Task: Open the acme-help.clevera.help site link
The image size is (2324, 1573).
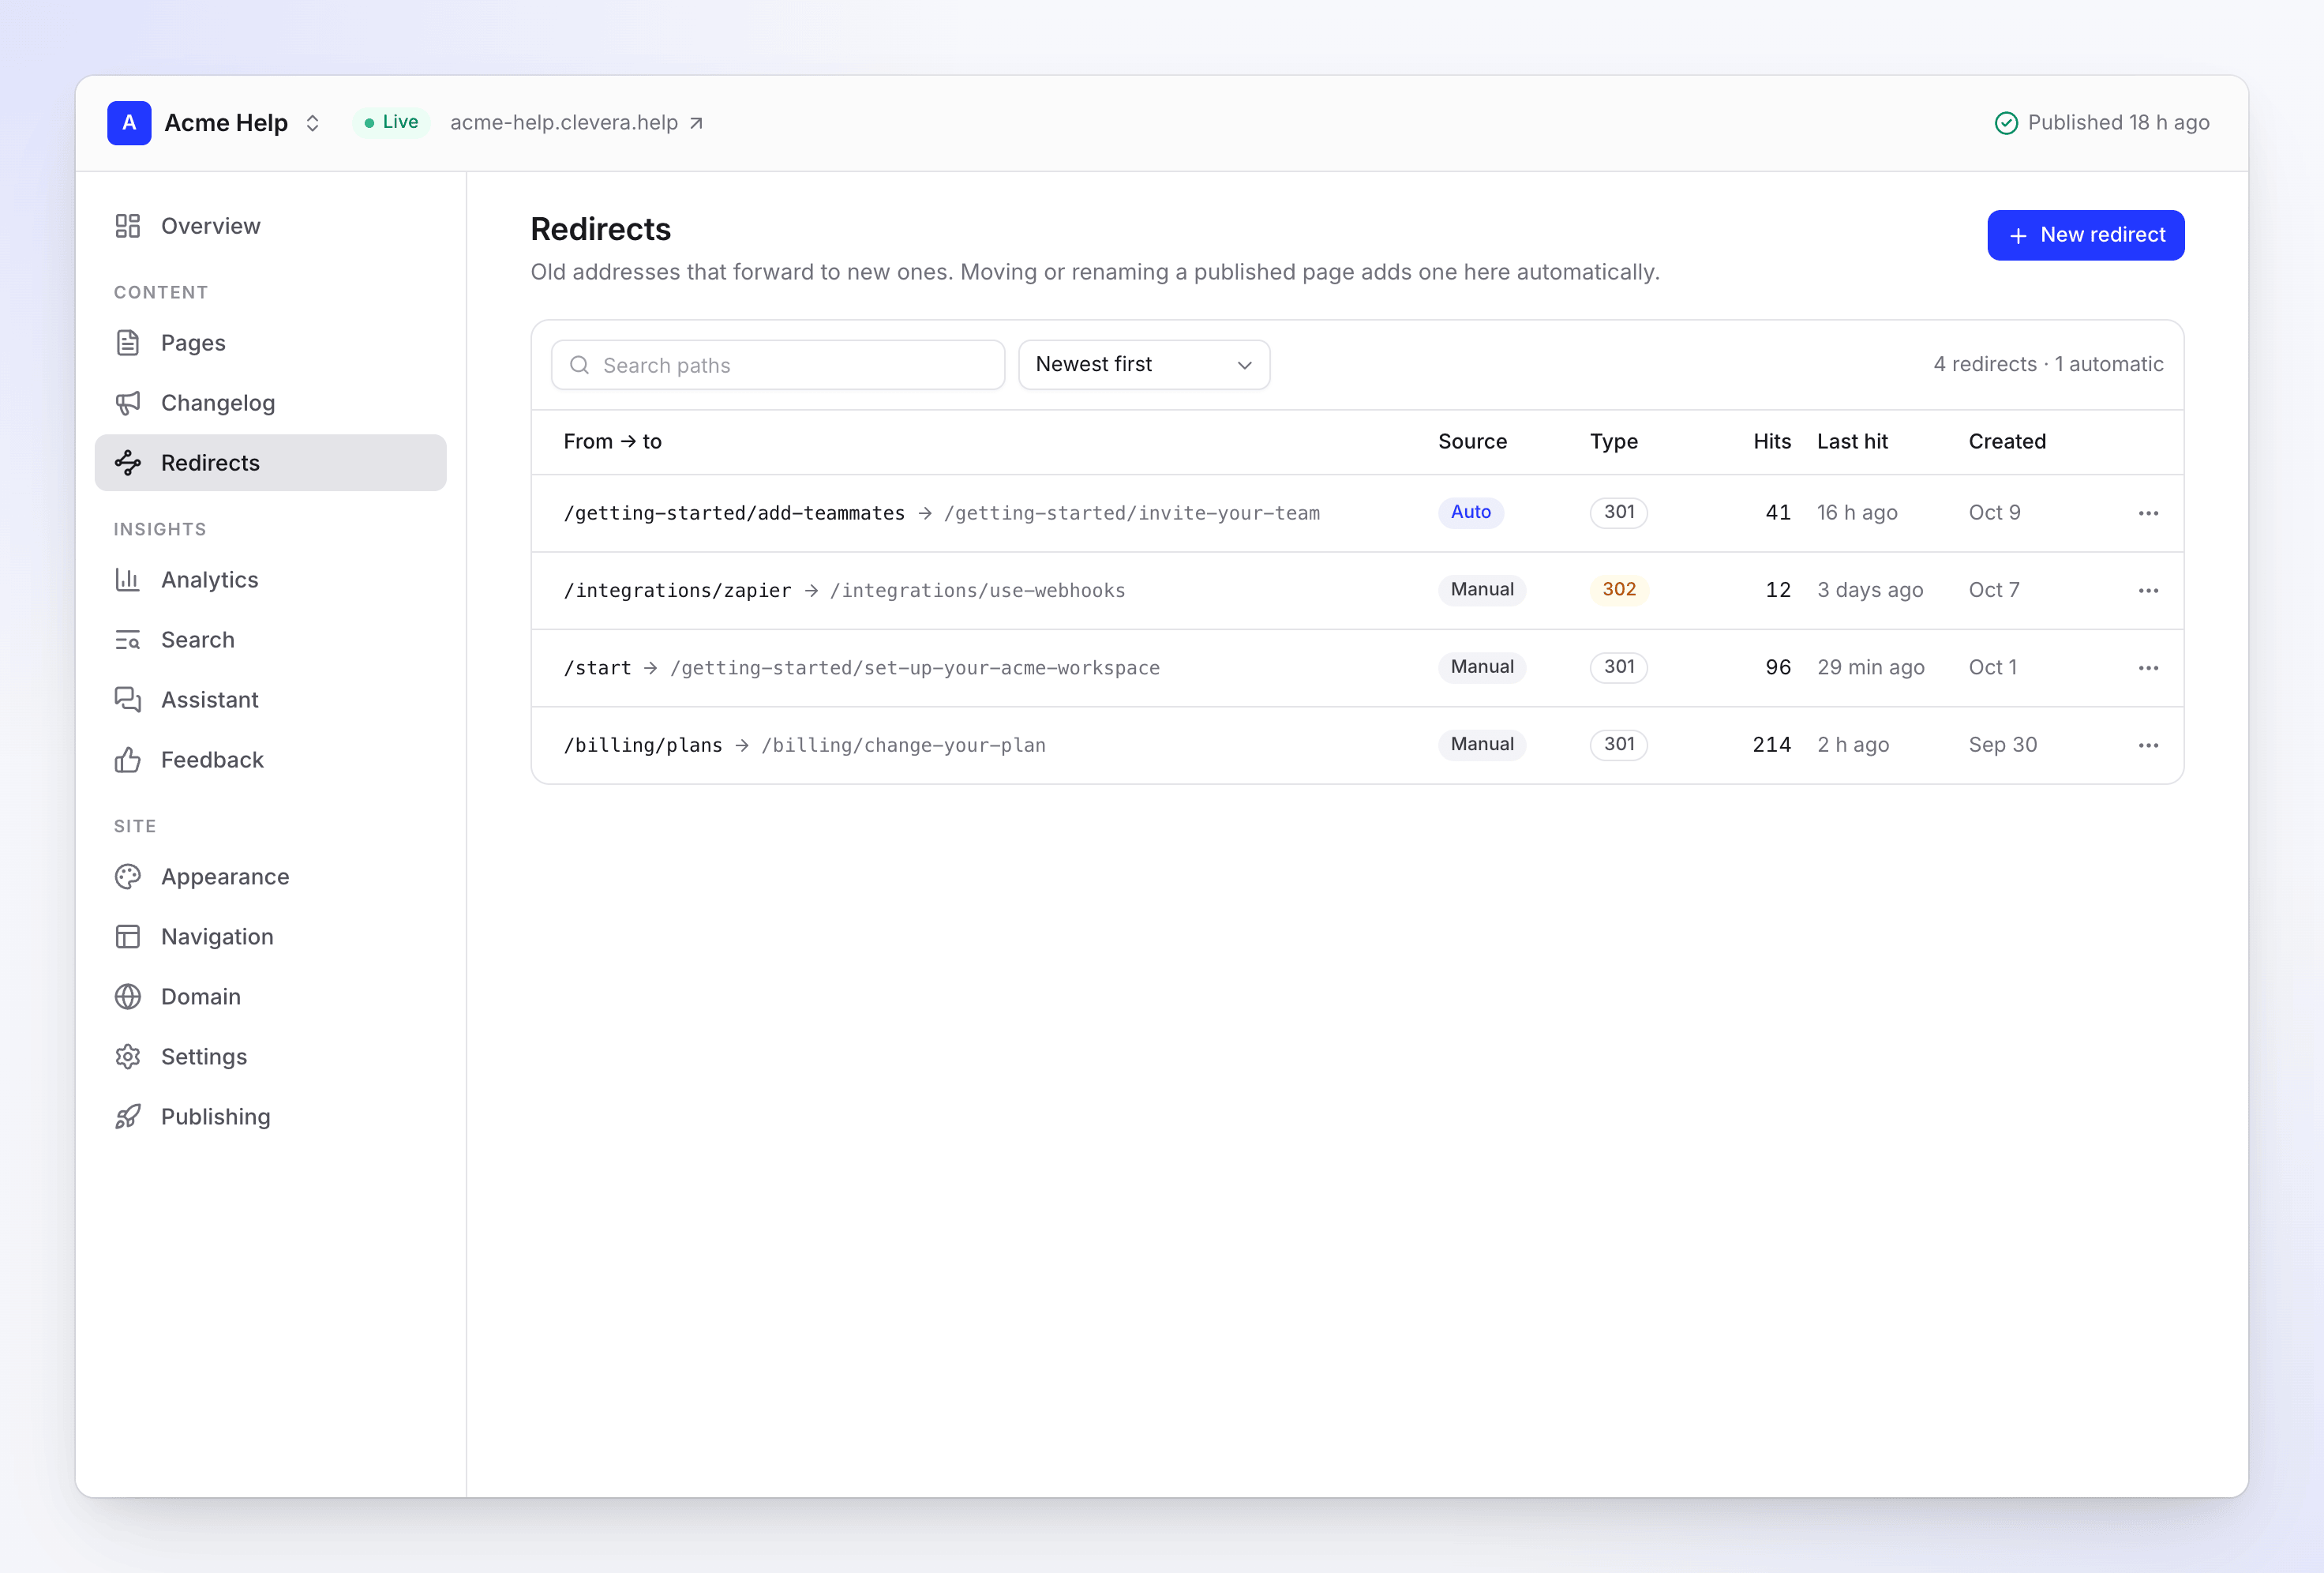Action: click(x=576, y=123)
